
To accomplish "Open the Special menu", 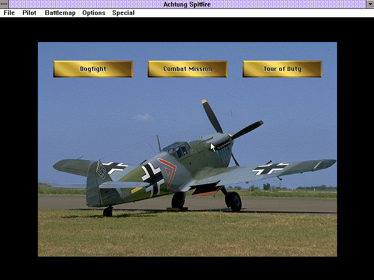I will 123,13.
